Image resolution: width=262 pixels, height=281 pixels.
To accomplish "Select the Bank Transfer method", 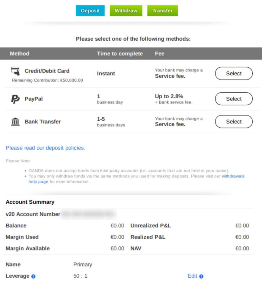I will [234, 122].
